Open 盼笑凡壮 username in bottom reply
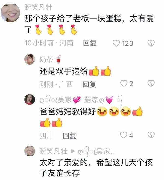This screenshot has width=164, height=180. click(x=54, y=151)
